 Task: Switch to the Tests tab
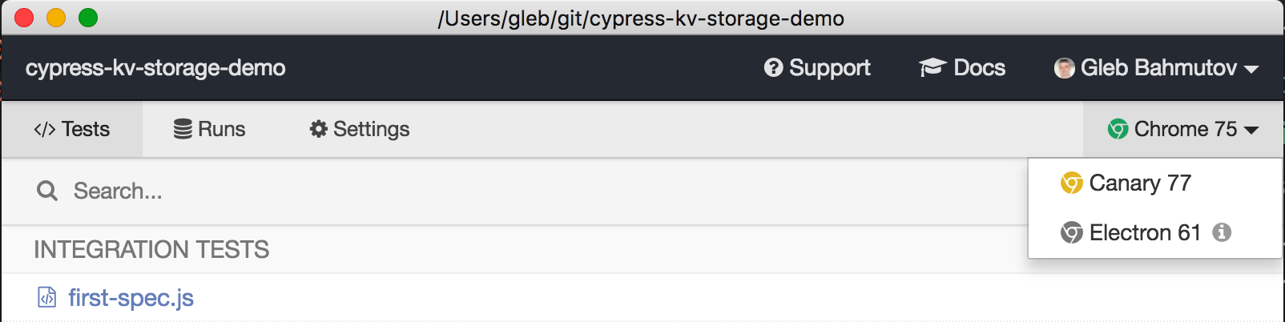(x=72, y=129)
